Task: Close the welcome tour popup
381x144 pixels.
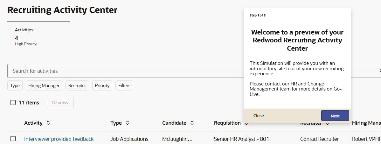Action: (x=259, y=116)
